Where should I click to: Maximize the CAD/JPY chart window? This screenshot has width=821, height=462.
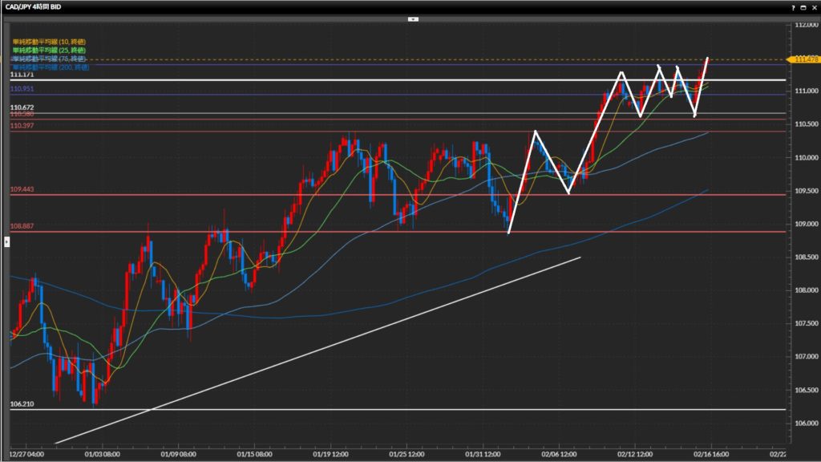803,6
